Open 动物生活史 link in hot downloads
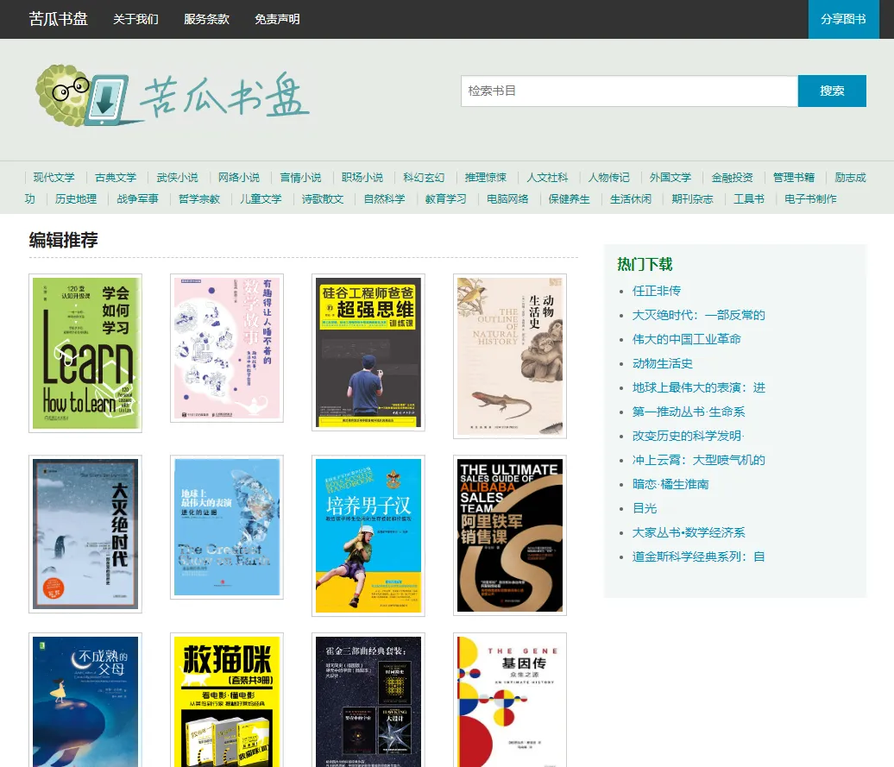Image resolution: width=894 pixels, height=767 pixels. click(x=663, y=363)
